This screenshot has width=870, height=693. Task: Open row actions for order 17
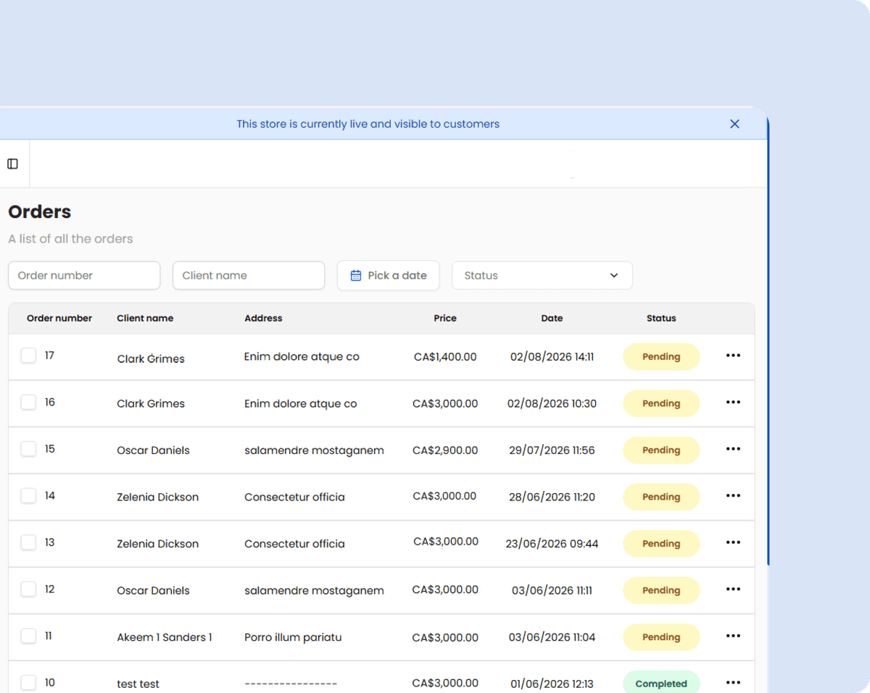(733, 356)
